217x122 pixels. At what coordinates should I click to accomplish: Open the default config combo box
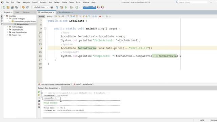point(41,7)
